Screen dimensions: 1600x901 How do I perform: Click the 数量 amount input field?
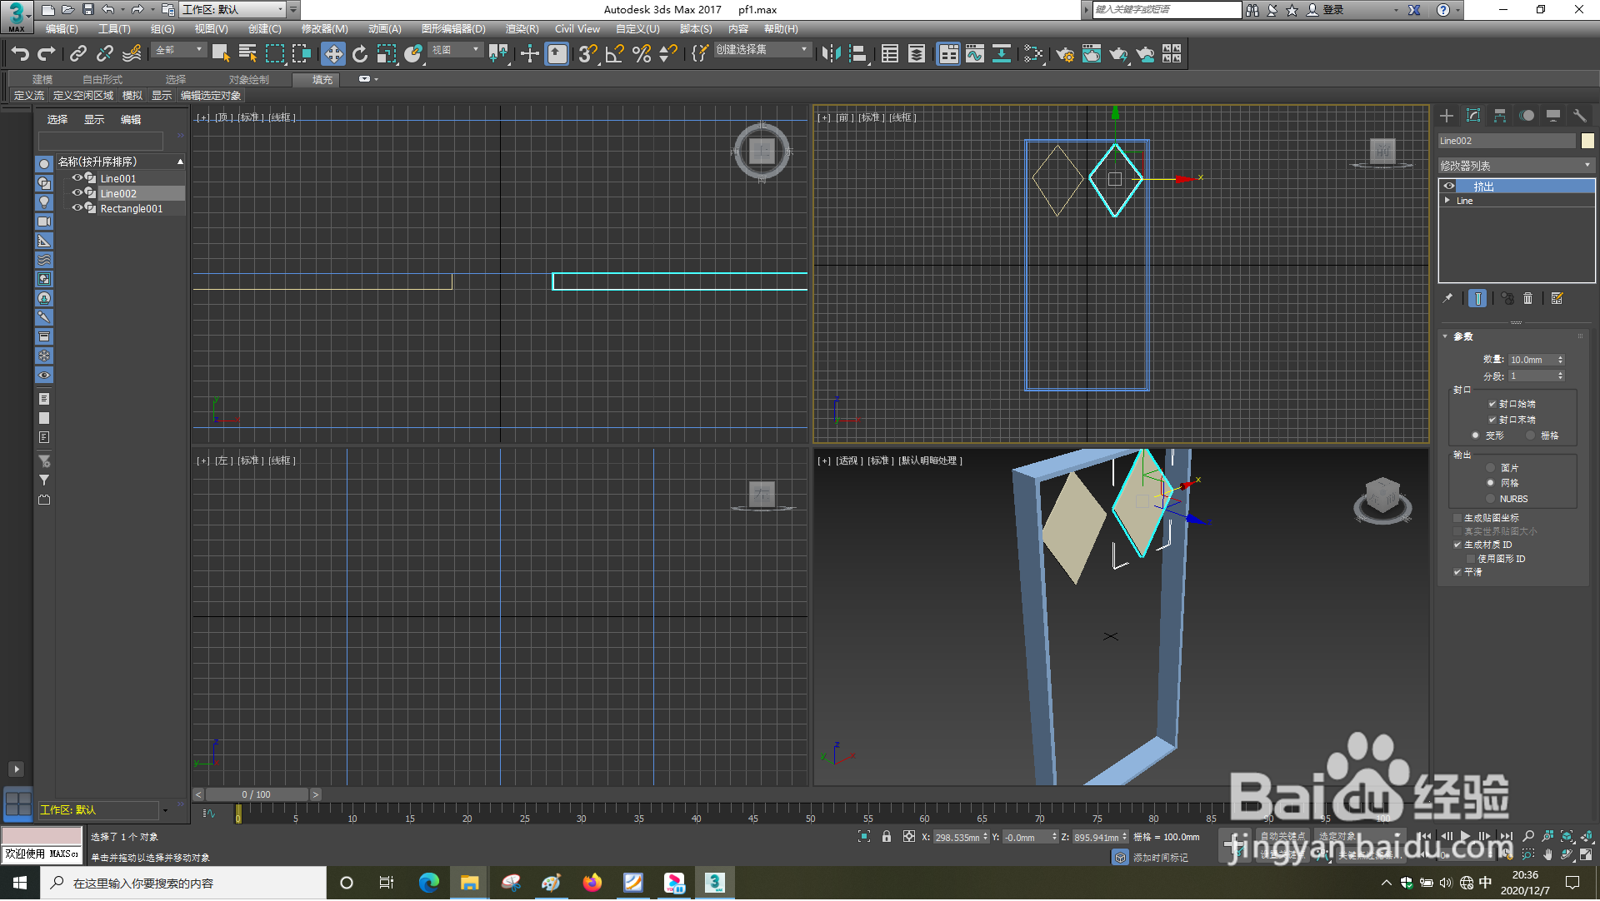click(1531, 361)
